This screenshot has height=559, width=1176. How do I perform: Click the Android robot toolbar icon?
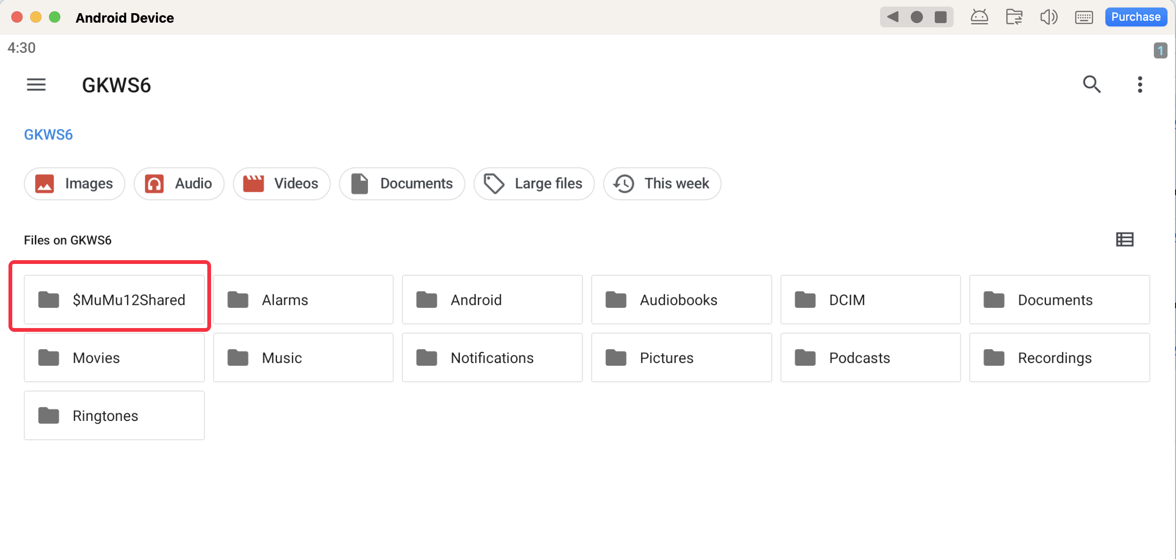pos(979,17)
